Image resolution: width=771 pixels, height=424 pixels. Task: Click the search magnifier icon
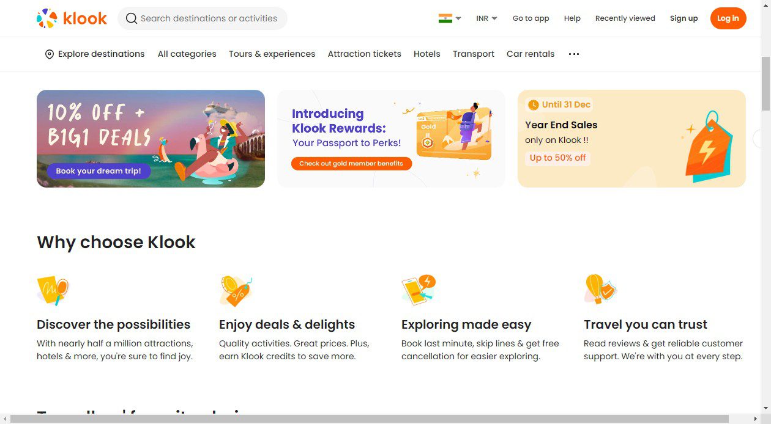131,18
